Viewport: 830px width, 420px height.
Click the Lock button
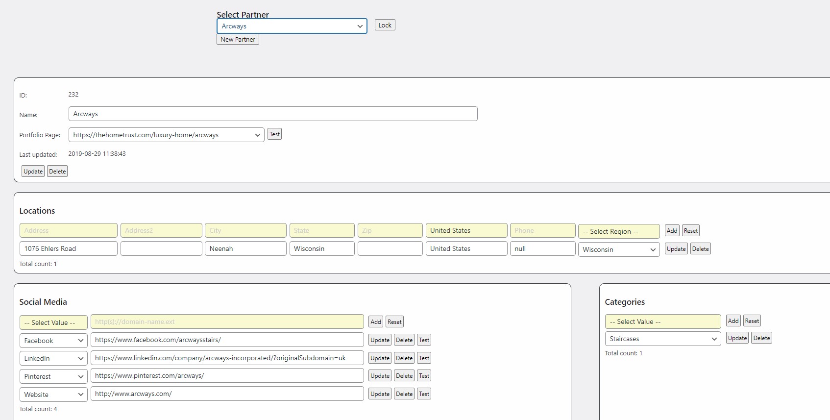click(385, 25)
